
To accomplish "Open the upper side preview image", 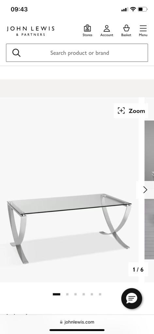I will (149, 151).
